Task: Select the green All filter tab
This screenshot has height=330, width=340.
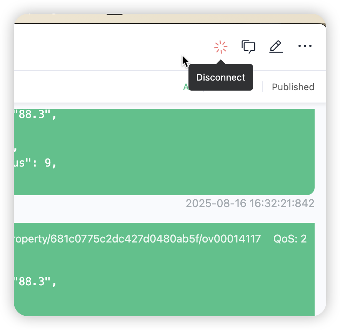Action: tap(186, 87)
